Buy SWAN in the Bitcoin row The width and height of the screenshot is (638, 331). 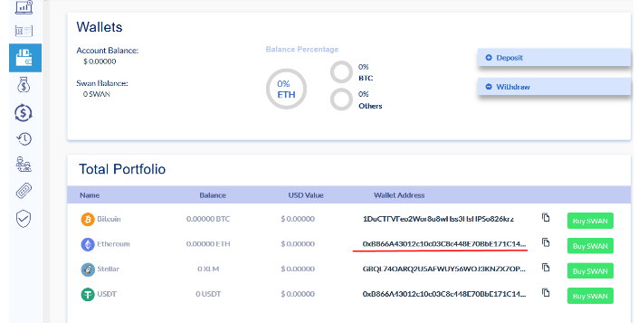coord(590,221)
